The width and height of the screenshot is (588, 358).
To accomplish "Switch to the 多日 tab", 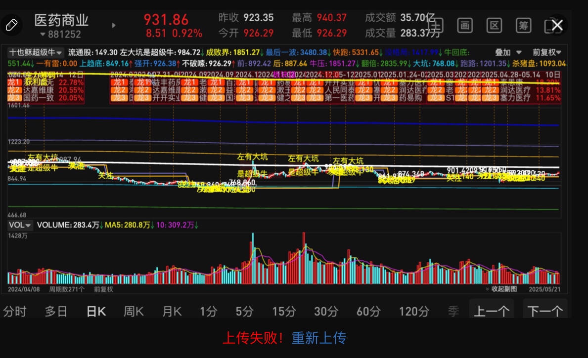I will 56,311.
